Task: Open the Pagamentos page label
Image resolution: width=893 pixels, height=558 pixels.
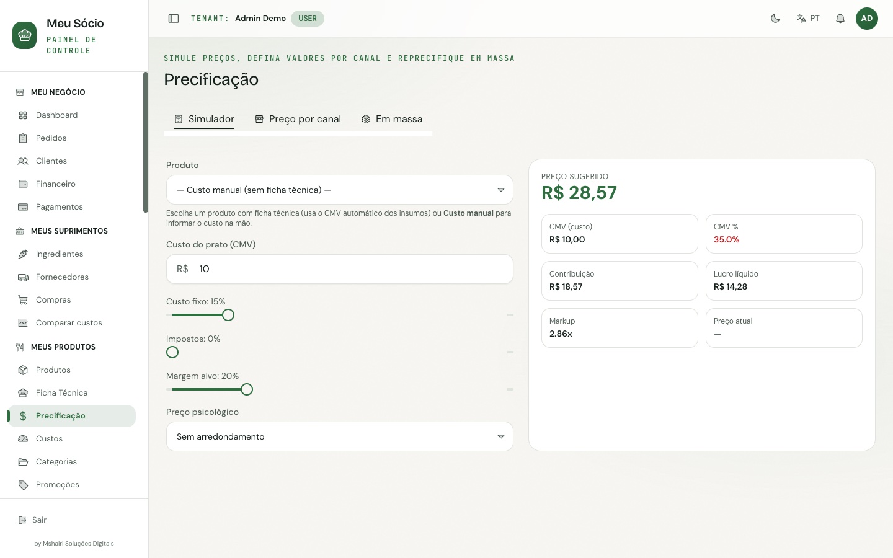Action: [59, 207]
